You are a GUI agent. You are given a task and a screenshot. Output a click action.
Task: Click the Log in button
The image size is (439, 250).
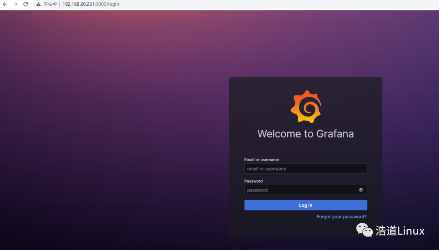(x=305, y=205)
